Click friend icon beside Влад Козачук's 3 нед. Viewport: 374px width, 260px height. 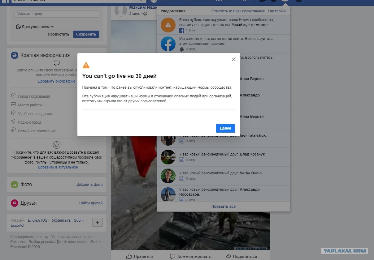click(x=182, y=160)
